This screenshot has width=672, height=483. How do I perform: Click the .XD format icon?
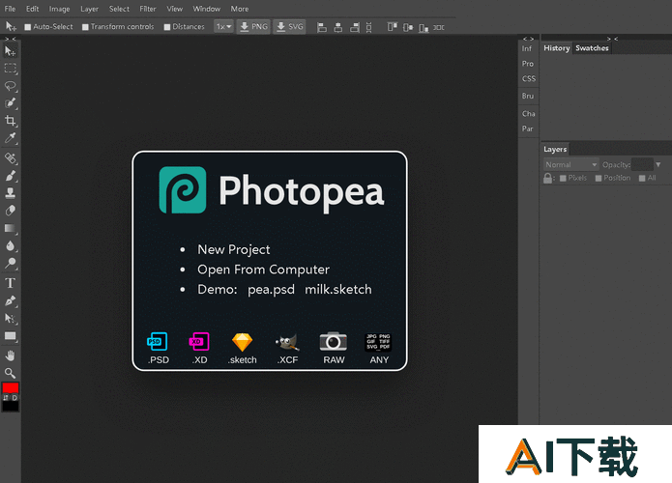199,341
